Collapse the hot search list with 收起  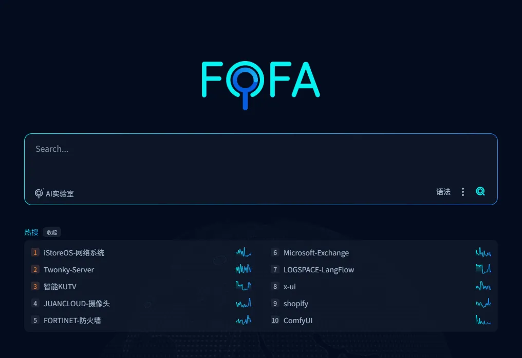52,232
